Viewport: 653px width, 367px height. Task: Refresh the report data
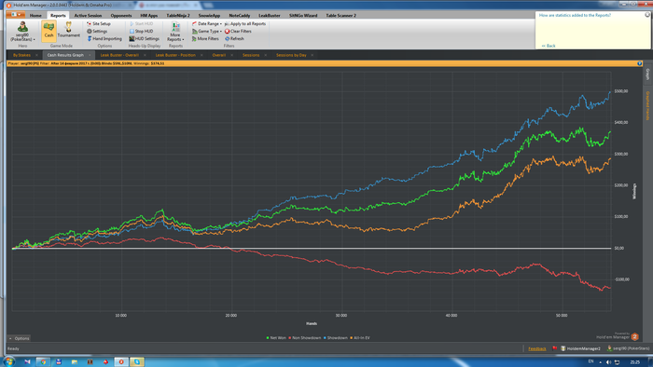coord(234,38)
